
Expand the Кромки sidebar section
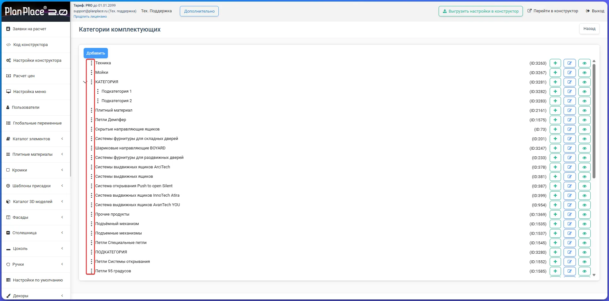point(36,170)
